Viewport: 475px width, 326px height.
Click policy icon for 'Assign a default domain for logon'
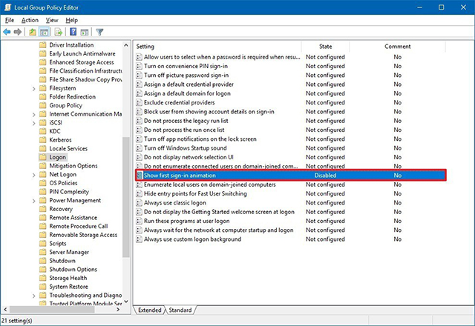click(x=139, y=93)
